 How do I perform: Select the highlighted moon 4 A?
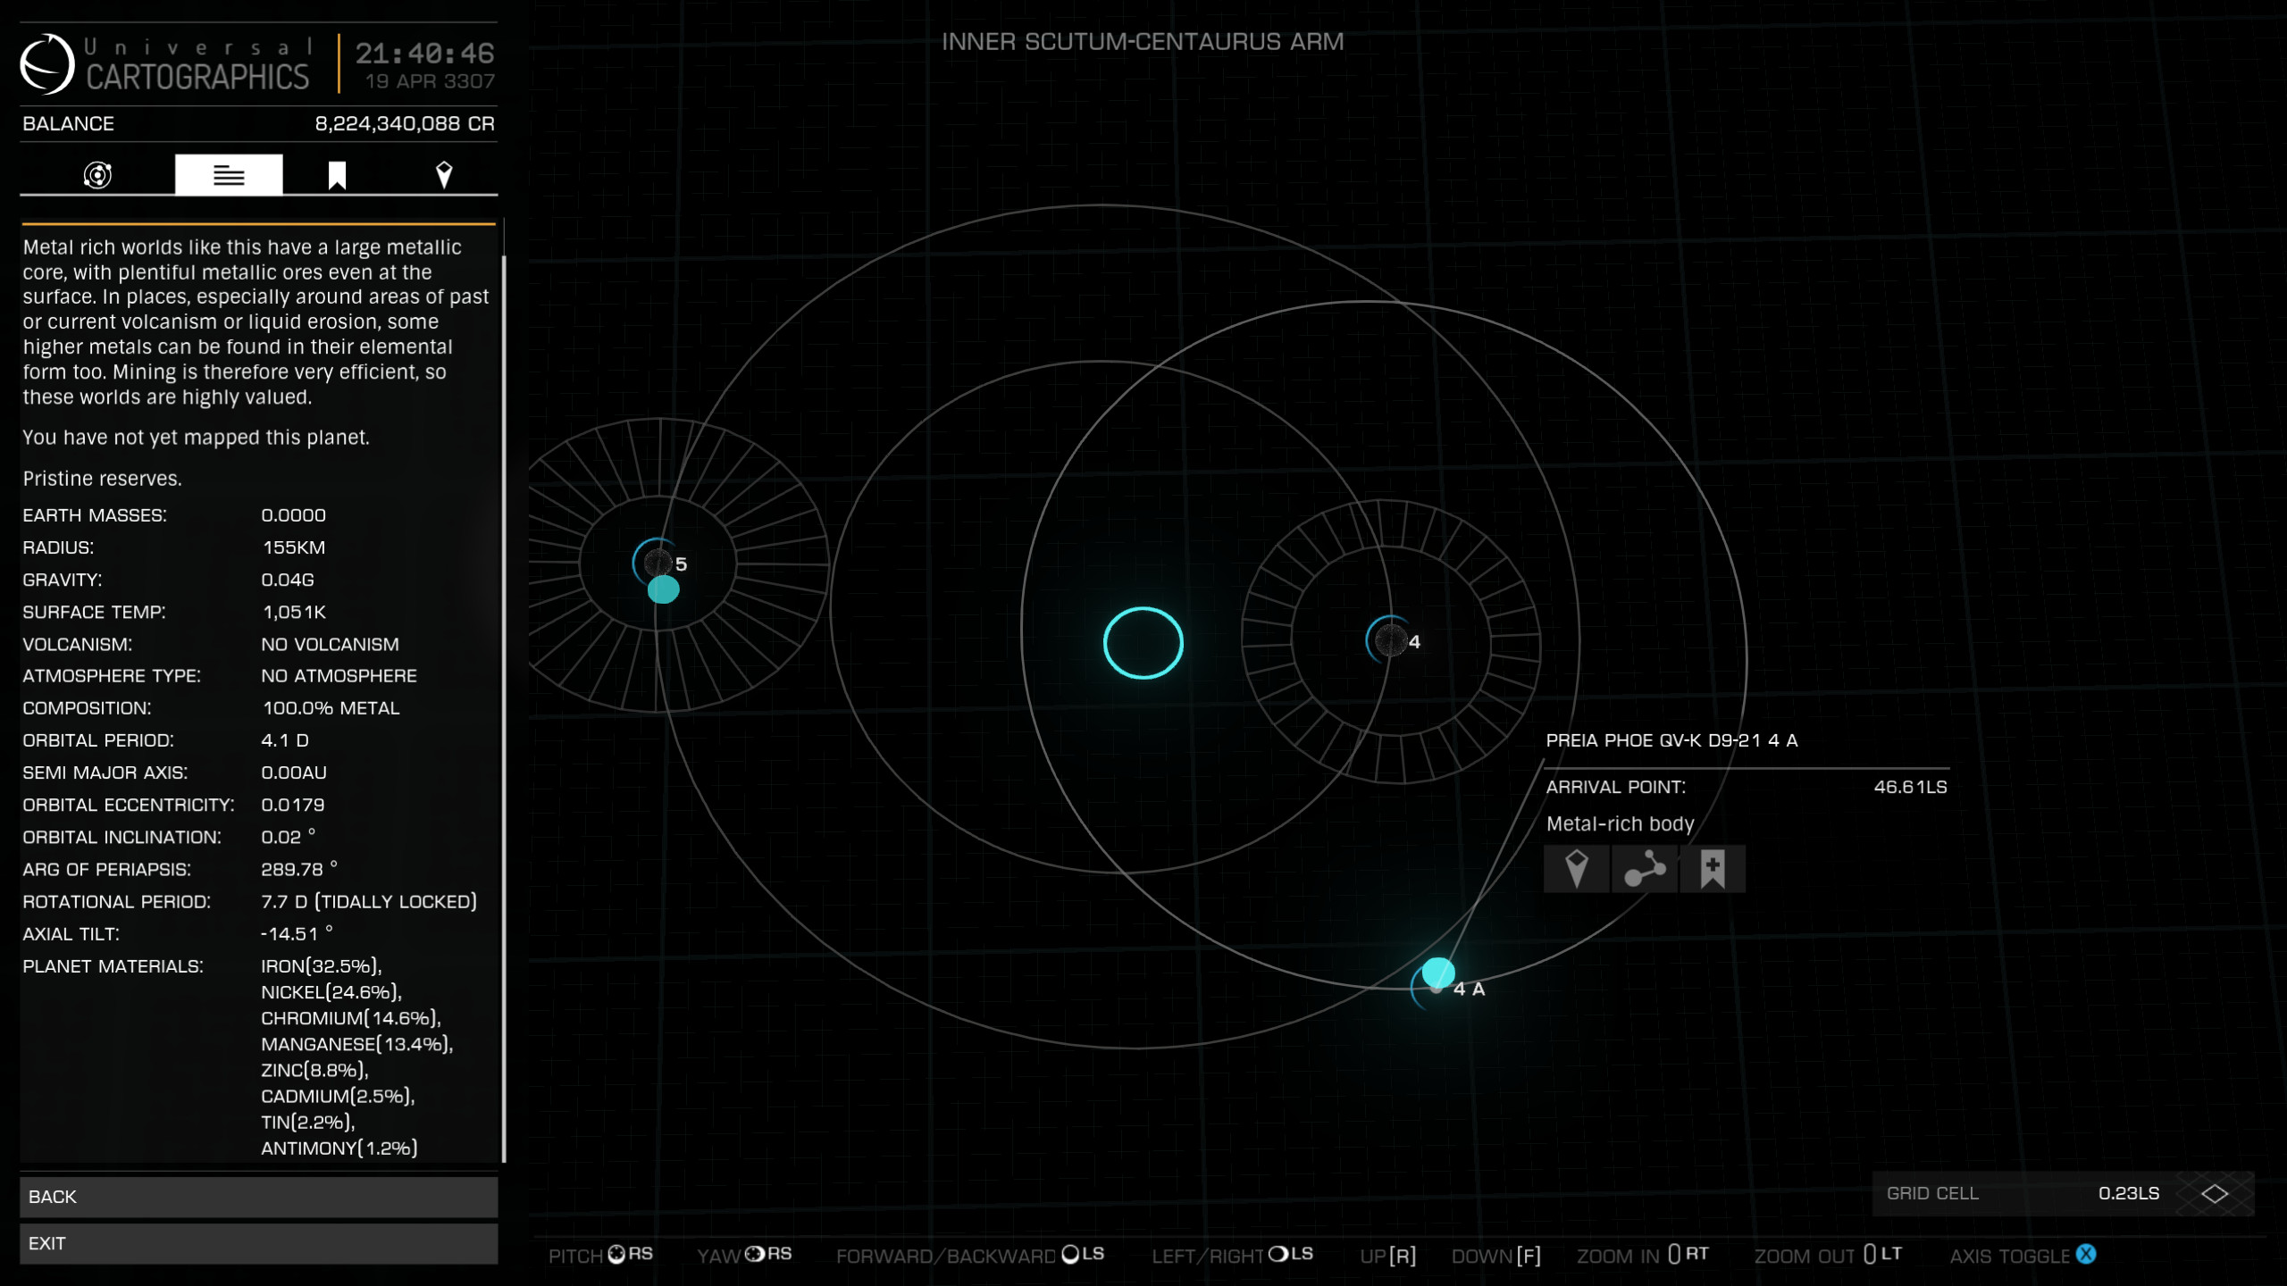point(1438,973)
